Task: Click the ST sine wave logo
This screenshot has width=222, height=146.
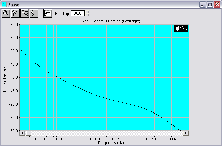Action: [x=181, y=29]
